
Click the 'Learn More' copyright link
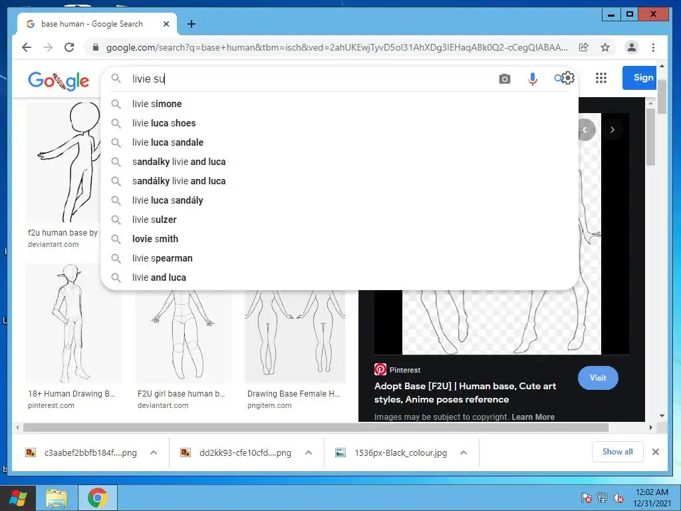coord(533,417)
